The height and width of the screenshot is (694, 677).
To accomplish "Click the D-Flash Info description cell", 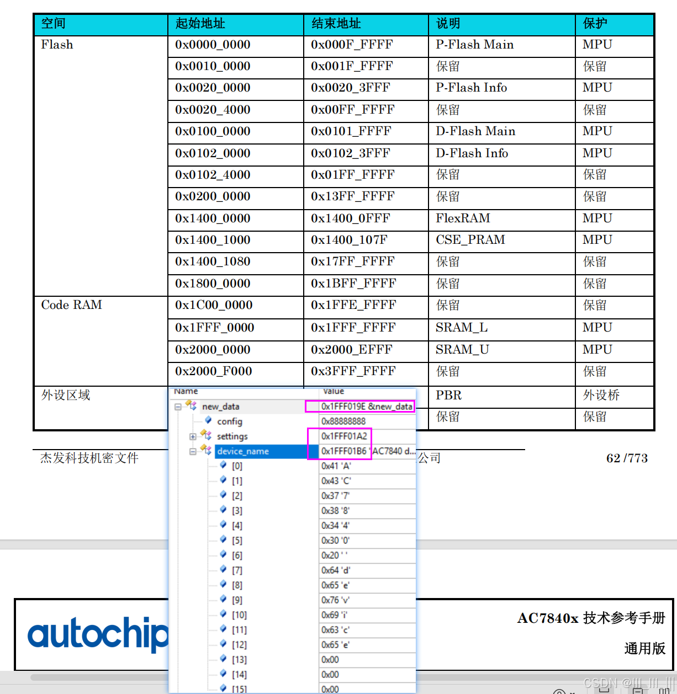I will click(502, 154).
